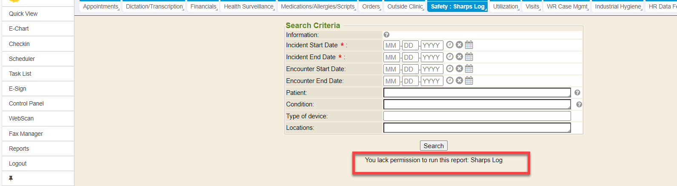Screen dimensions: 677x186
Task: Open Reports from the sidebar
Action: click(x=19, y=149)
